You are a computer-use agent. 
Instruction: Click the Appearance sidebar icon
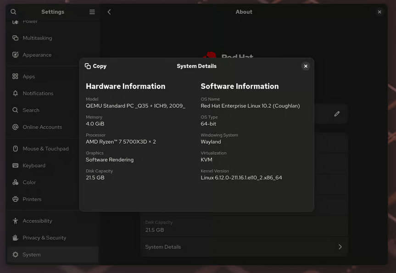(x=16, y=55)
